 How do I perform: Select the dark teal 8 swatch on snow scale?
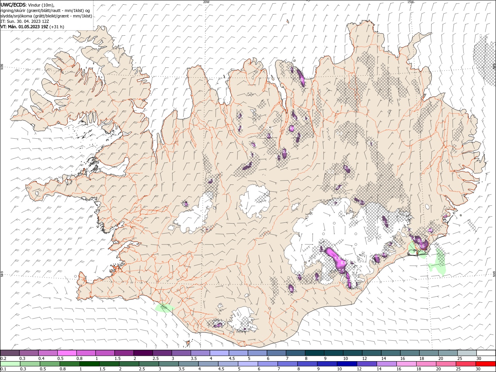click(x=314, y=353)
